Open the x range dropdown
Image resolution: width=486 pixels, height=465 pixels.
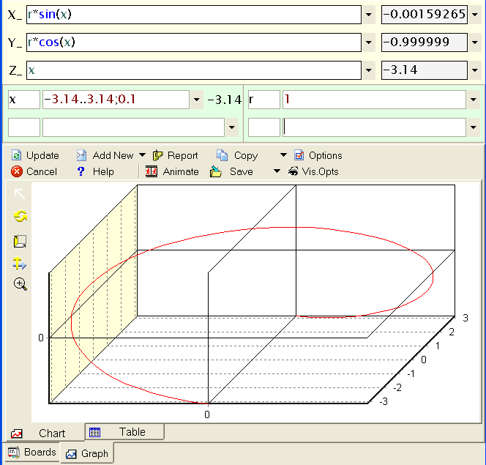point(196,100)
